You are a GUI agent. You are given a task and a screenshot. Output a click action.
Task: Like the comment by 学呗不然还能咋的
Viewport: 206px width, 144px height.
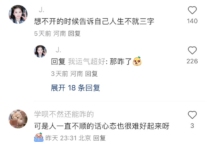pos(192,115)
